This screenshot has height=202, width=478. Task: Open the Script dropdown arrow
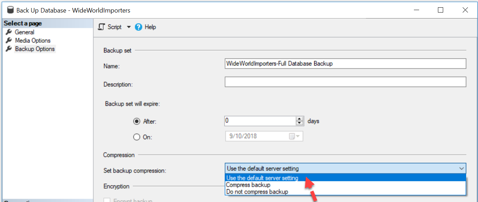129,27
